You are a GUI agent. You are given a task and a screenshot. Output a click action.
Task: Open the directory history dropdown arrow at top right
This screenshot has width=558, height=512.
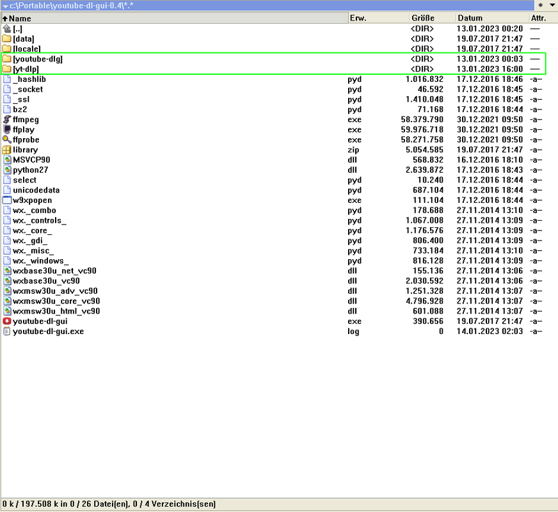[552, 5]
